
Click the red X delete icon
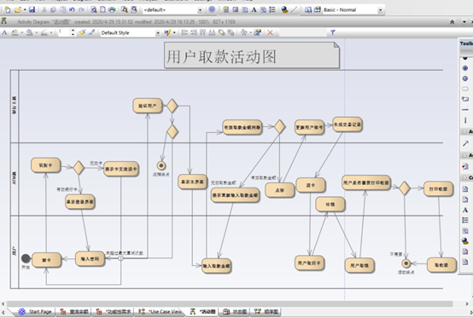pos(270,32)
